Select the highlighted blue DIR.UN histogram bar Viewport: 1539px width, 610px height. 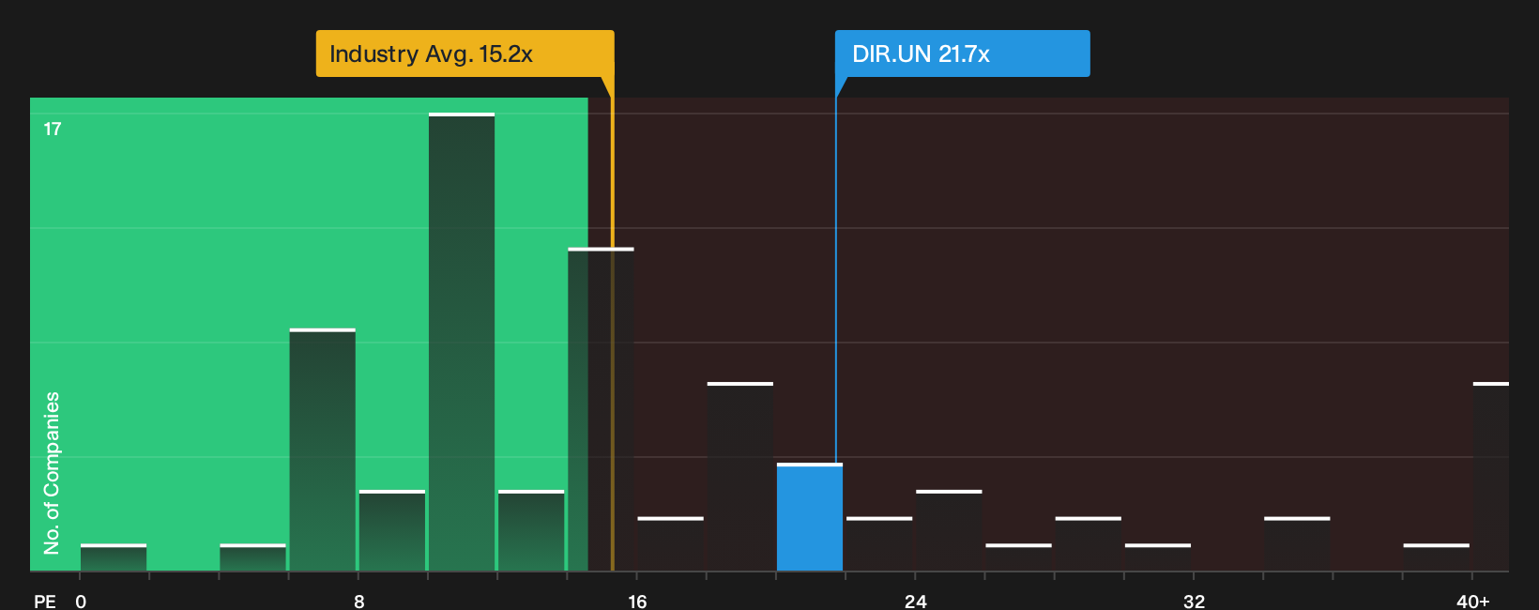coord(810,517)
